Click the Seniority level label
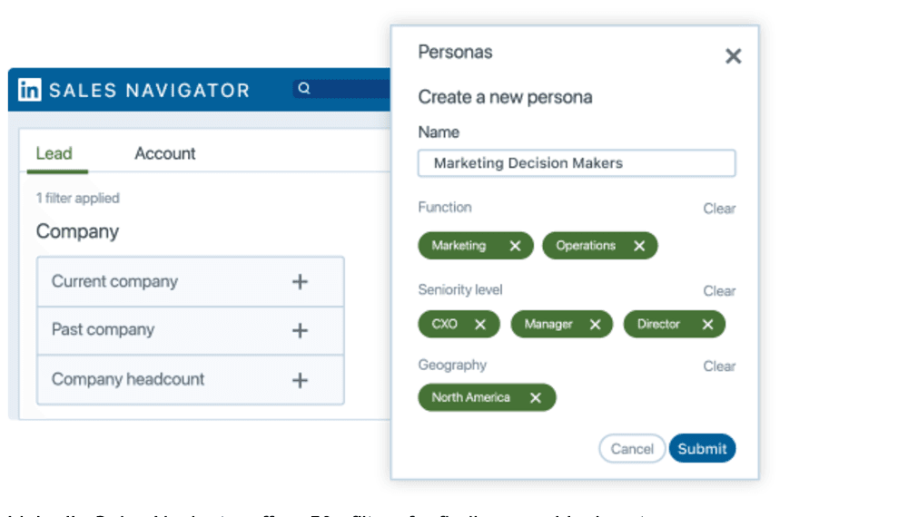This screenshot has height=517, width=908. click(460, 289)
